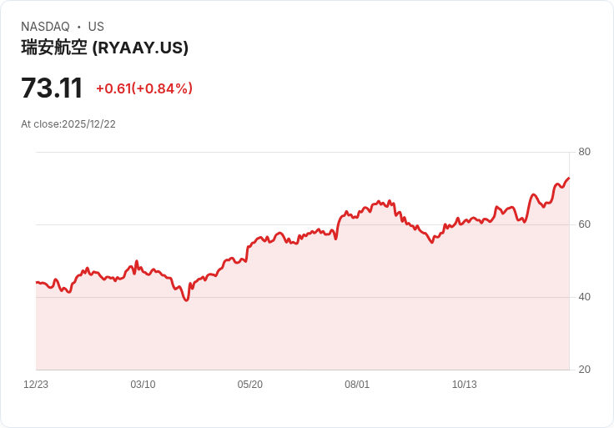Click the 60 price axis label
614x428 pixels.
[584, 224]
